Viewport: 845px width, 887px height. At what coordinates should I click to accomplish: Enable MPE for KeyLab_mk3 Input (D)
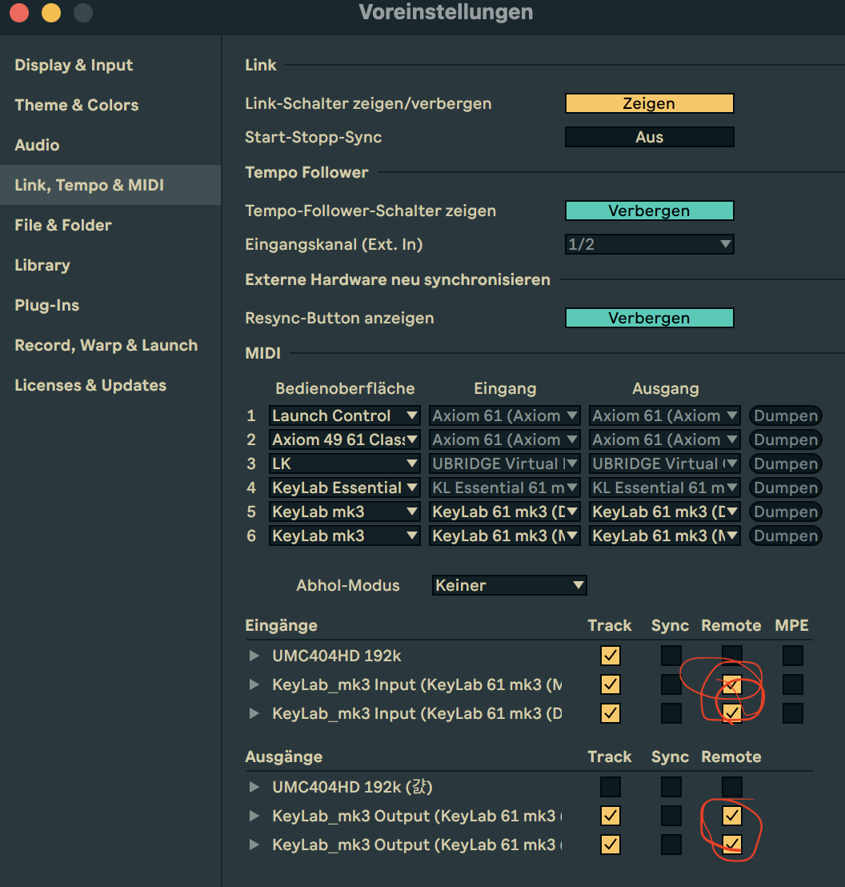point(792,713)
